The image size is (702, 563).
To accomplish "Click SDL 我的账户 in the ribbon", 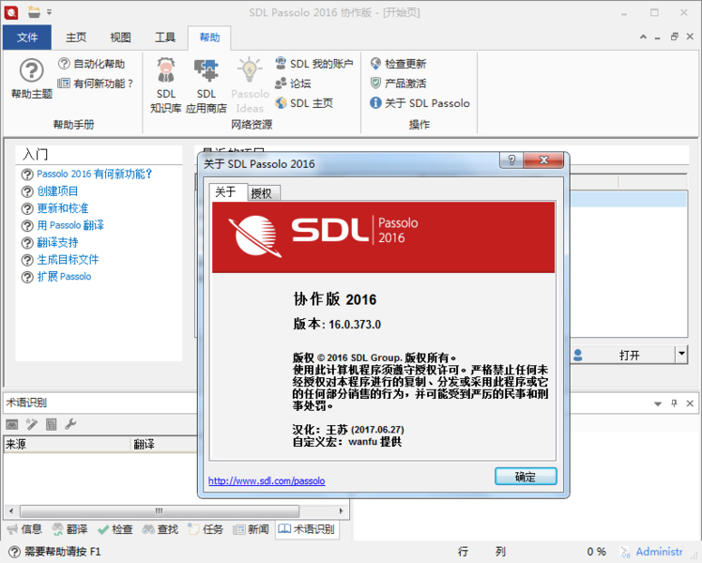I will (313, 64).
